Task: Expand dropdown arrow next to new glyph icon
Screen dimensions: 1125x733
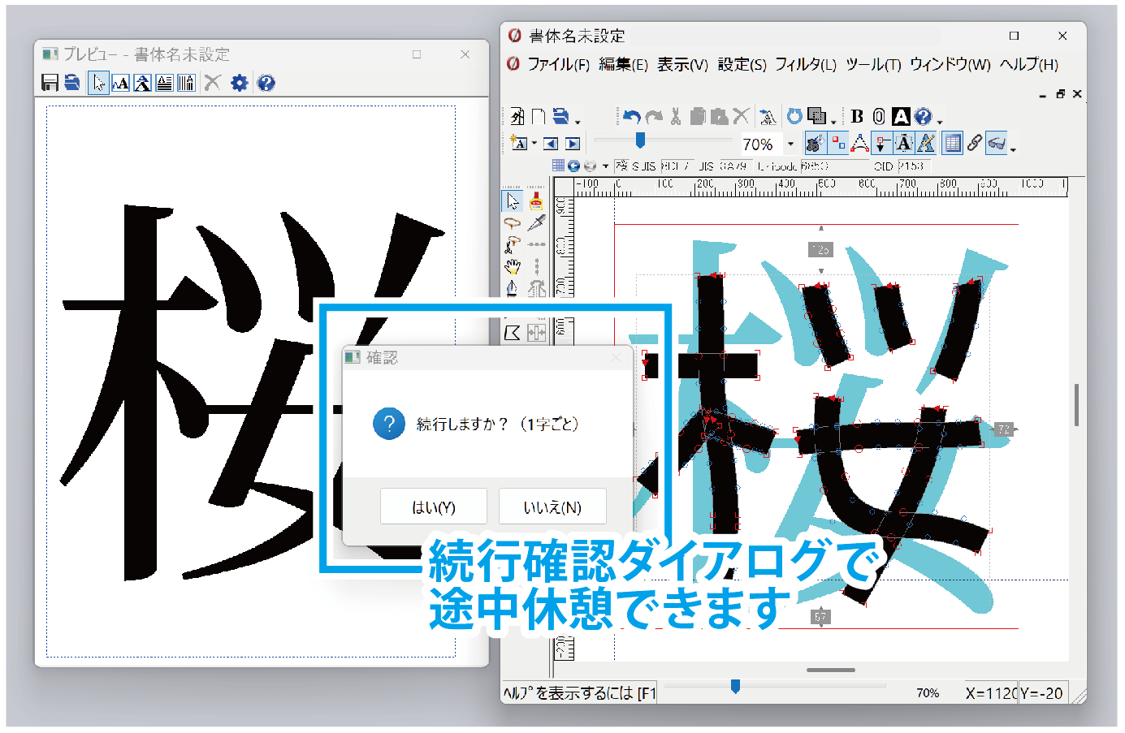Action: point(534,144)
